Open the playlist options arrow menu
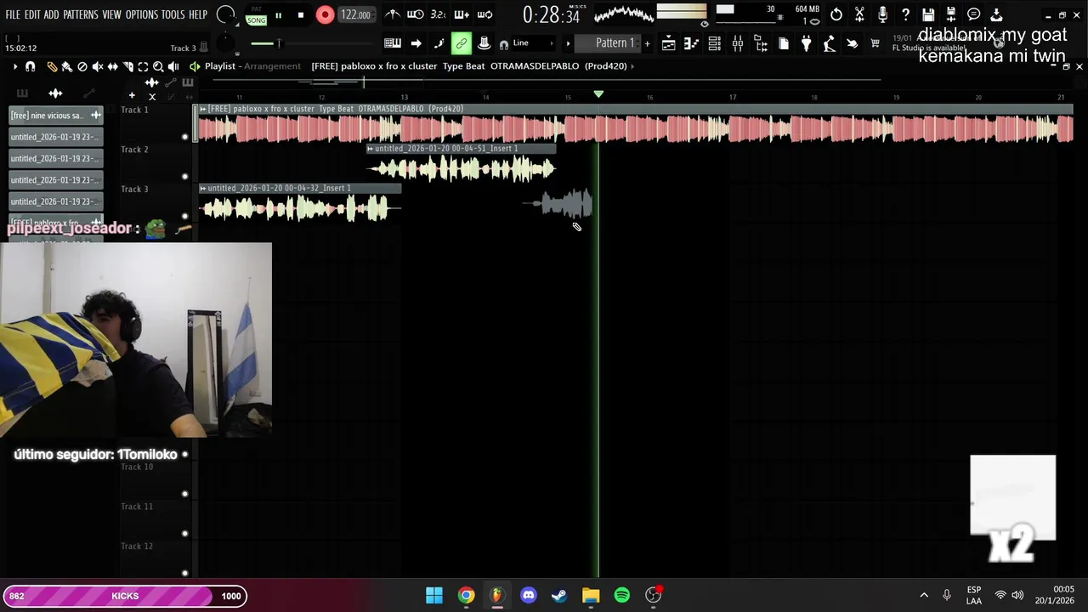Viewport: 1088px width, 612px height. [14, 66]
